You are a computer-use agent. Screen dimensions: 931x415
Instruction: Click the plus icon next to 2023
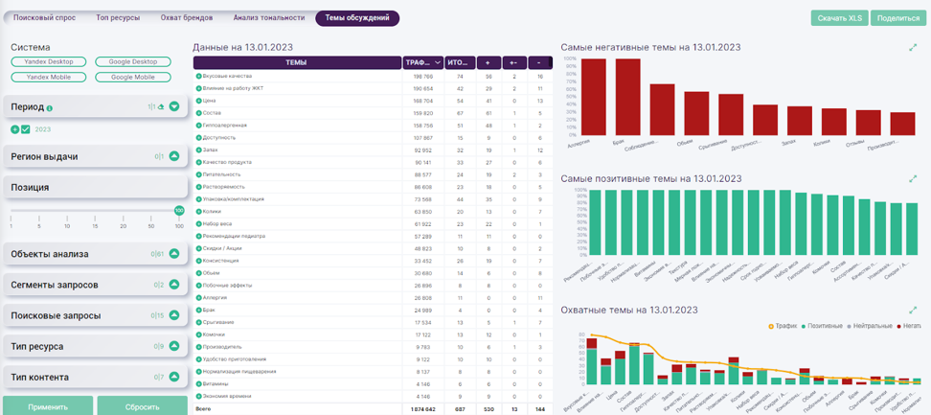point(15,130)
